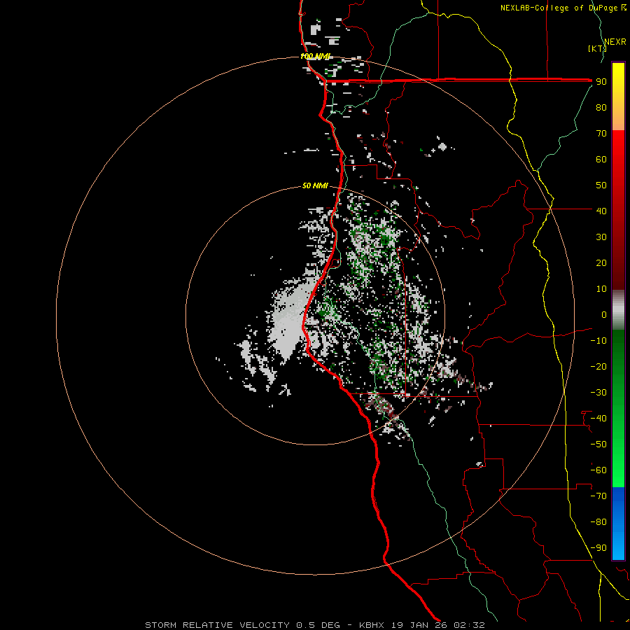Click the positive 90 knot legend value
The height and width of the screenshot is (630, 630).
[x=601, y=82]
